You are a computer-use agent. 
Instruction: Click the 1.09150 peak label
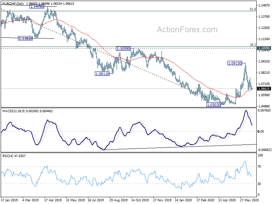pyautogui.click(x=235, y=63)
